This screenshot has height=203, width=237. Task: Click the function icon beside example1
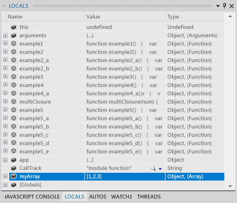14,43
